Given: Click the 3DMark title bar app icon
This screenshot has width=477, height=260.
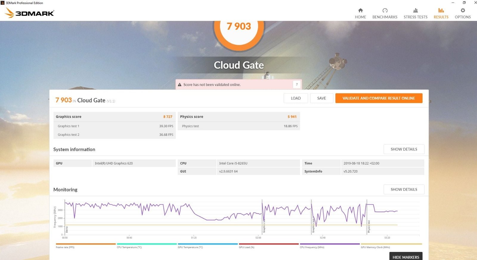Looking at the screenshot, I should 3,3.
